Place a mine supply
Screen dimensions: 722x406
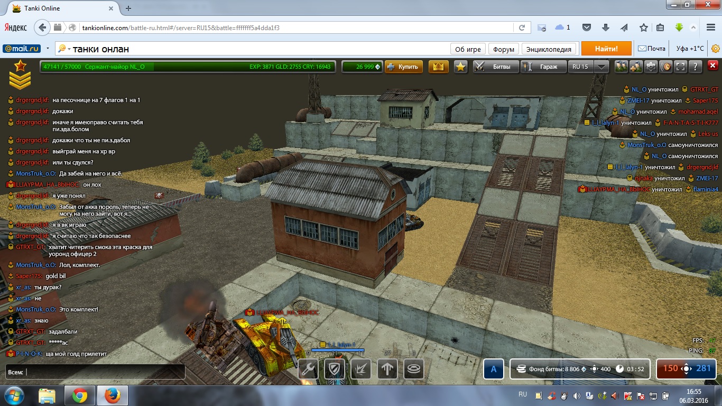point(414,369)
